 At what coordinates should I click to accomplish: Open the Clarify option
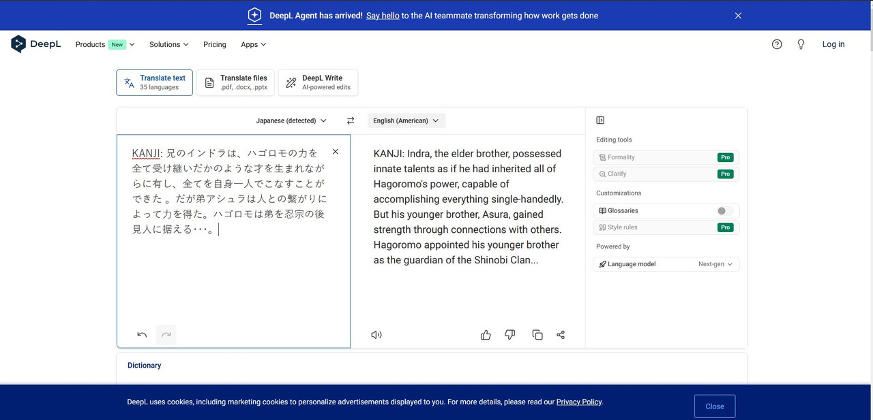[666, 174]
